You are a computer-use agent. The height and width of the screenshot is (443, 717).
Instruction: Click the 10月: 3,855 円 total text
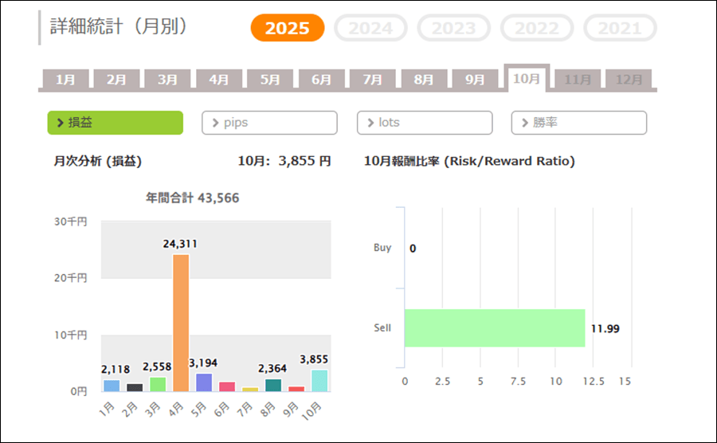[284, 161]
